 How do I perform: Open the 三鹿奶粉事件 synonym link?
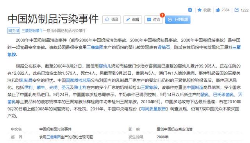32,30
